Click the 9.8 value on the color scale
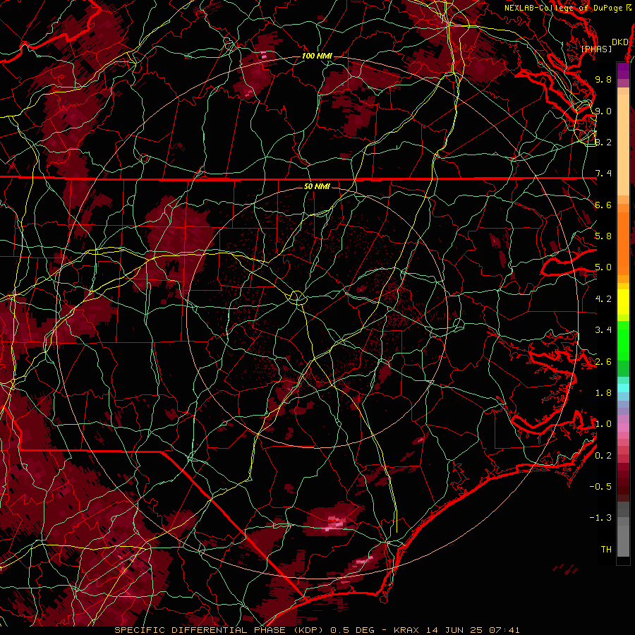Image resolution: width=635 pixels, height=635 pixels. [x=603, y=79]
